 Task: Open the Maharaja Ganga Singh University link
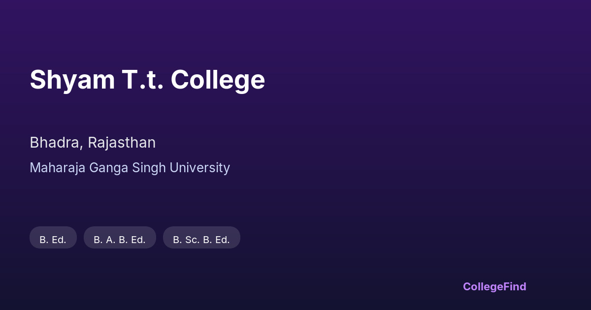[130, 168]
